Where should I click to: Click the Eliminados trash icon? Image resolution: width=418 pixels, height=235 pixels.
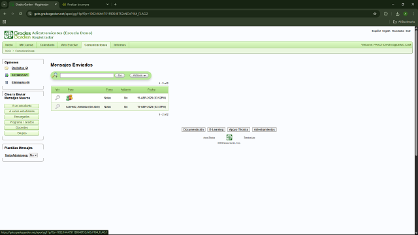pos(7,83)
